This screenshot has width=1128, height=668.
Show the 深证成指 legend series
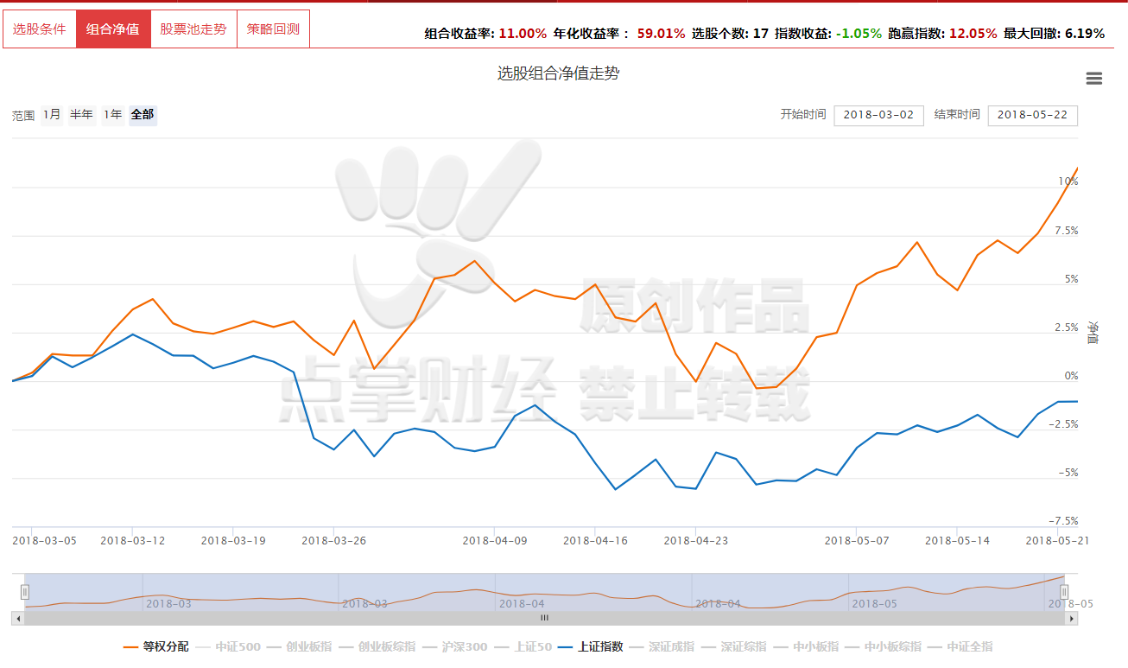click(x=663, y=646)
